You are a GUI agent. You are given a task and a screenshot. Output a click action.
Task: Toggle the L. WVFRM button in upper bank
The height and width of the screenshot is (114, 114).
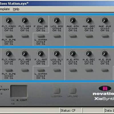pyautogui.click(x=41, y=36)
